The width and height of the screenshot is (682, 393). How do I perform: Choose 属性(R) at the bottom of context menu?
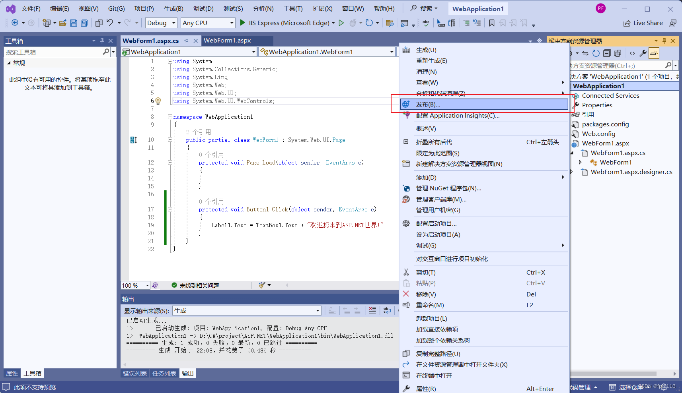coord(484,389)
